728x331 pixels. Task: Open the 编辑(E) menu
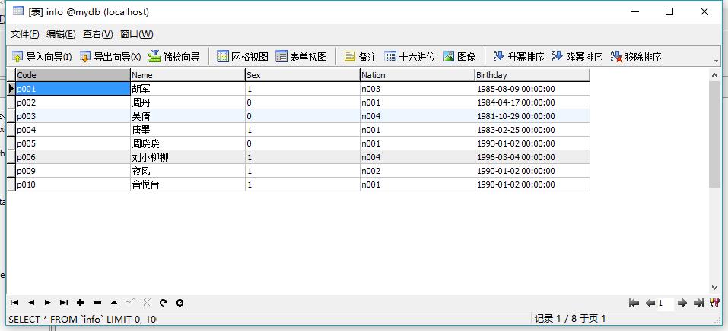pos(61,34)
